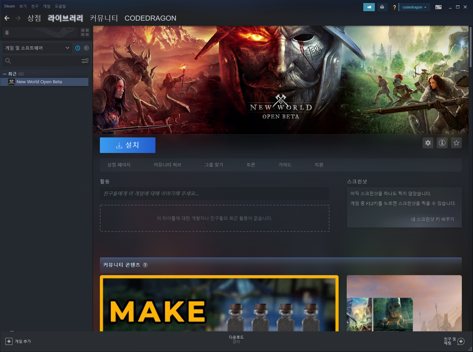Go to the 커뮤니티 tab

point(104,18)
